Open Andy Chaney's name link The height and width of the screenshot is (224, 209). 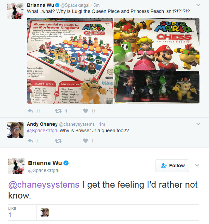click(x=42, y=124)
